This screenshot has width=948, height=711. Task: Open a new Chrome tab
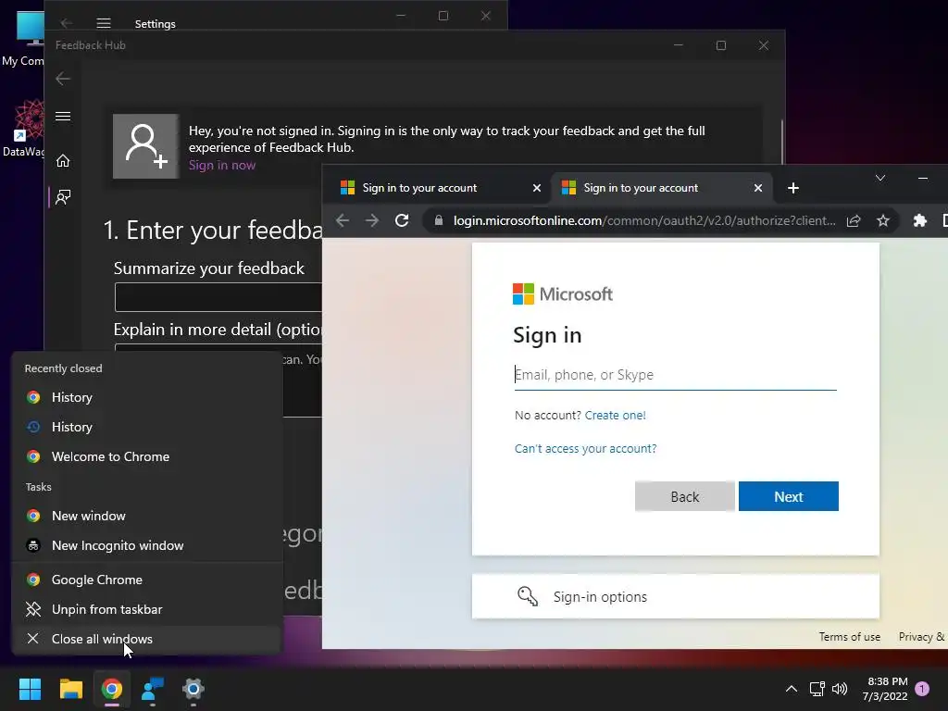click(793, 188)
